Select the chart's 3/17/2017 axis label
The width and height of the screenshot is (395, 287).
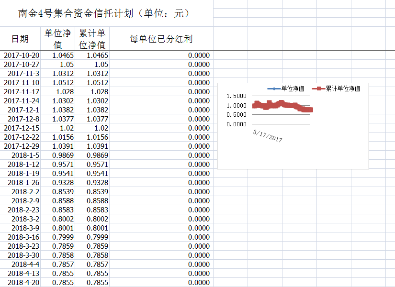click(268, 135)
